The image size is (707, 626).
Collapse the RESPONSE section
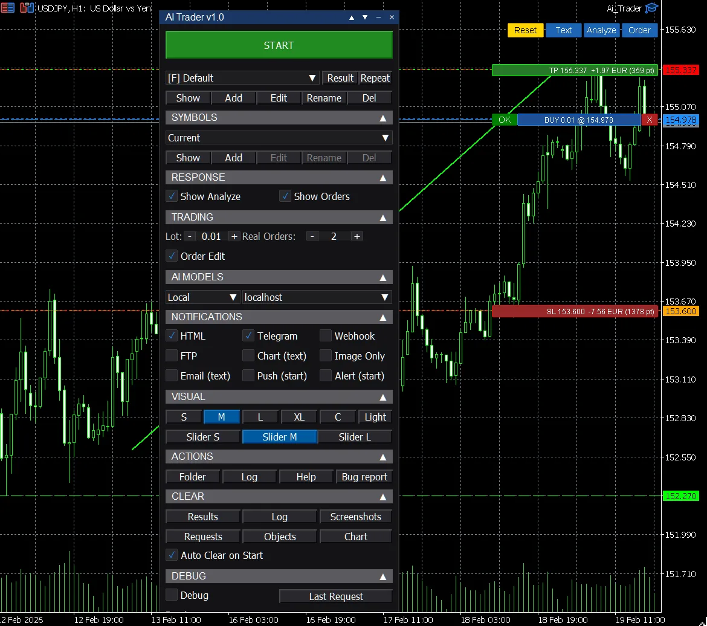tap(383, 178)
